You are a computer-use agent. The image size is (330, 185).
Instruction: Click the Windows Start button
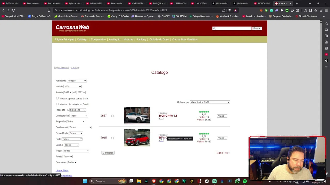pos(85,181)
